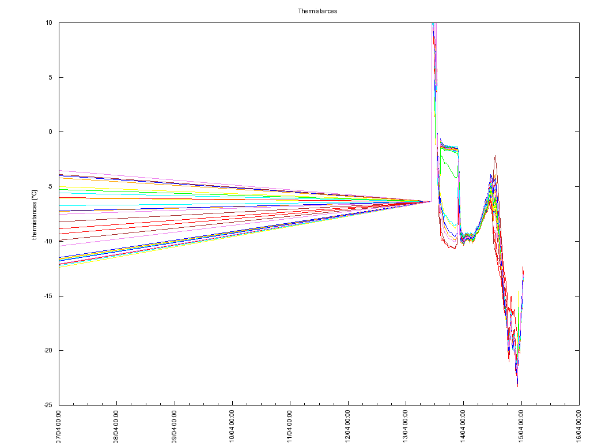Select the -20 y-axis tick label
The height and width of the screenshot is (443, 590).
48,351
